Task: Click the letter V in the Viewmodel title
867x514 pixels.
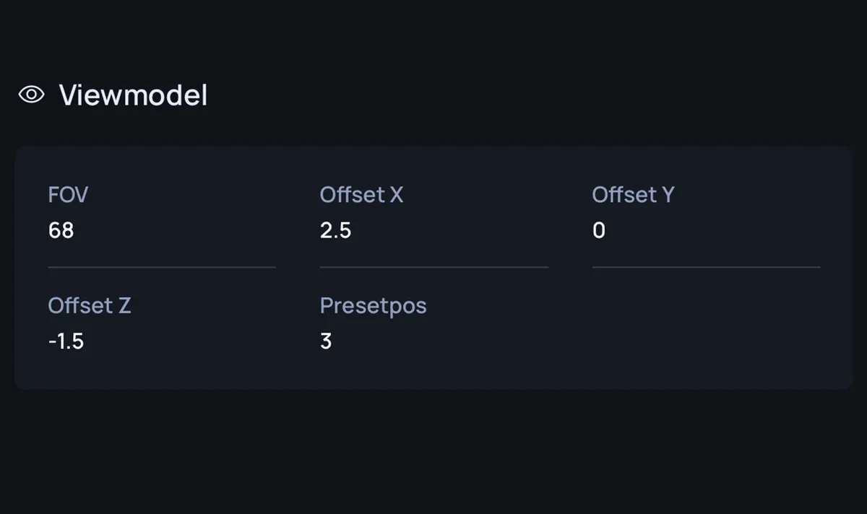Action: (x=67, y=95)
